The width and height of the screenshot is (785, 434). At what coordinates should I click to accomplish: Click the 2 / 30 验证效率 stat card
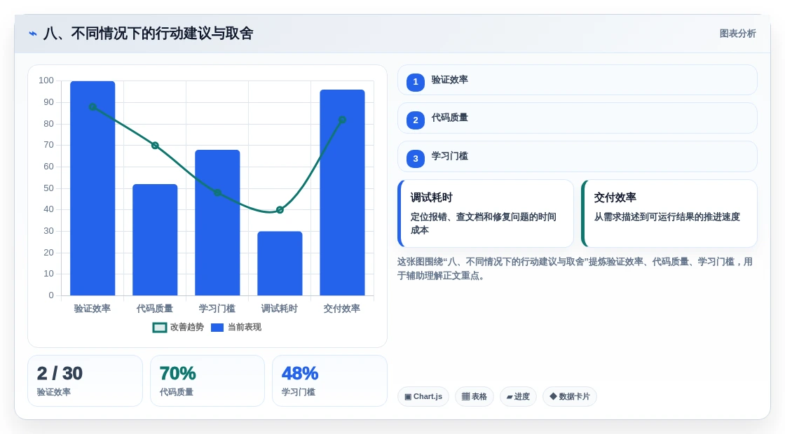pos(85,381)
